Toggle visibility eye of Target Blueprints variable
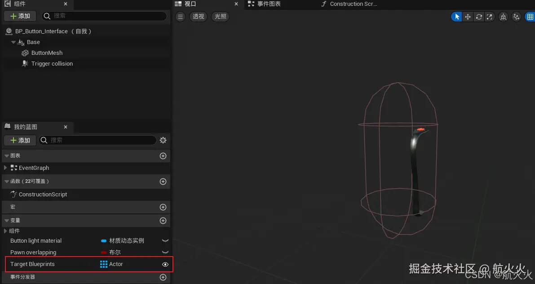 click(164, 264)
